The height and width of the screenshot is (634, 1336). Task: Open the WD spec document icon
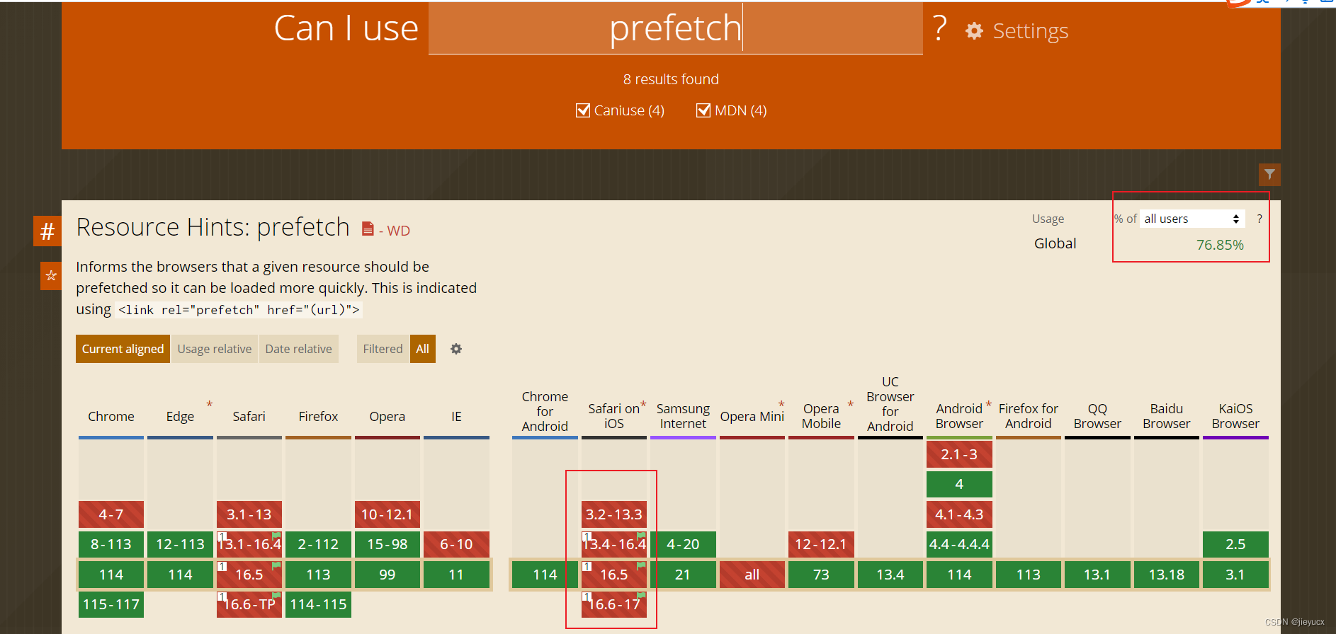click(368, 229)
